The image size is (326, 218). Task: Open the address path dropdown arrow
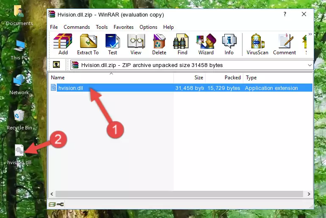(x=309, y=65)
